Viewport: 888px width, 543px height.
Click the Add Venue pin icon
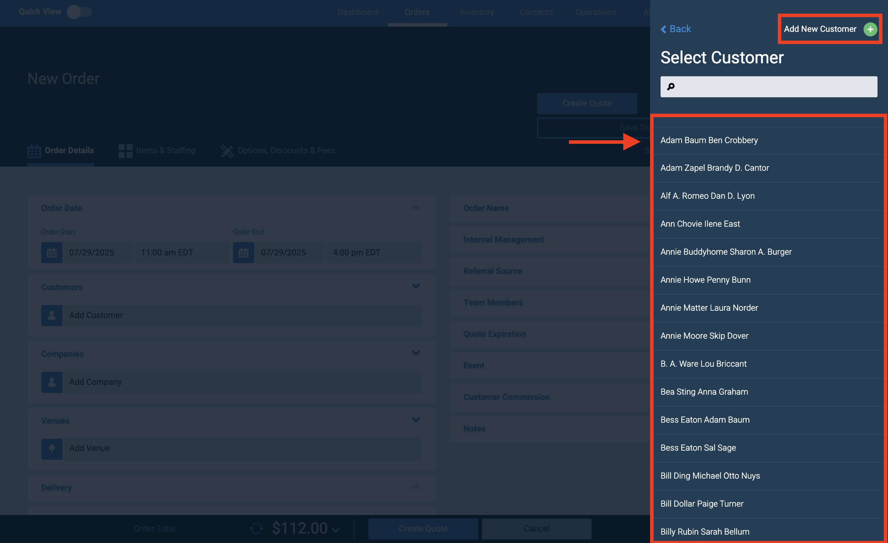pos(51,449)
